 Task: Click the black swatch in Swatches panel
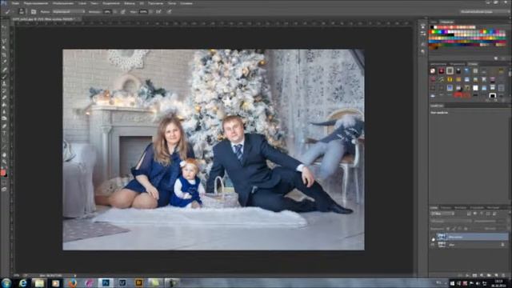click(432, 27)
